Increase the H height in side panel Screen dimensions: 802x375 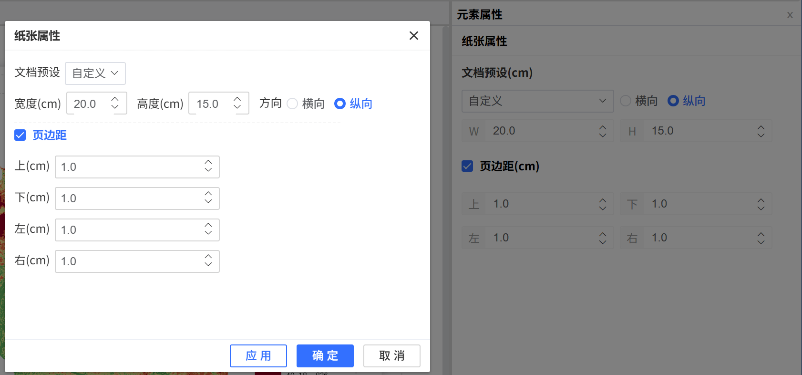(x=761, y=127)
